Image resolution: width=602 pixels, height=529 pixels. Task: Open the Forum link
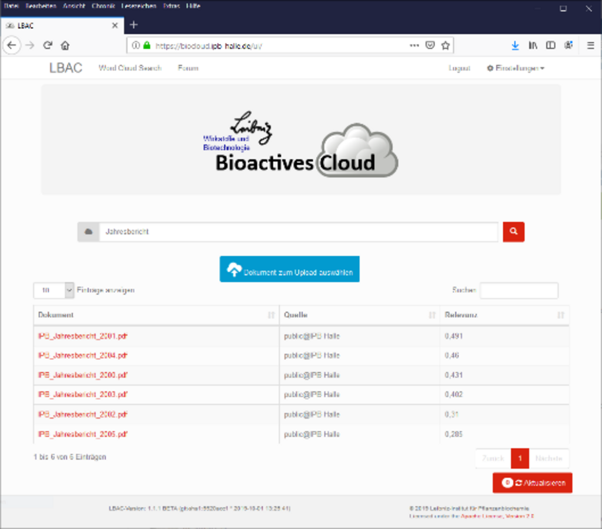[188, 68]
